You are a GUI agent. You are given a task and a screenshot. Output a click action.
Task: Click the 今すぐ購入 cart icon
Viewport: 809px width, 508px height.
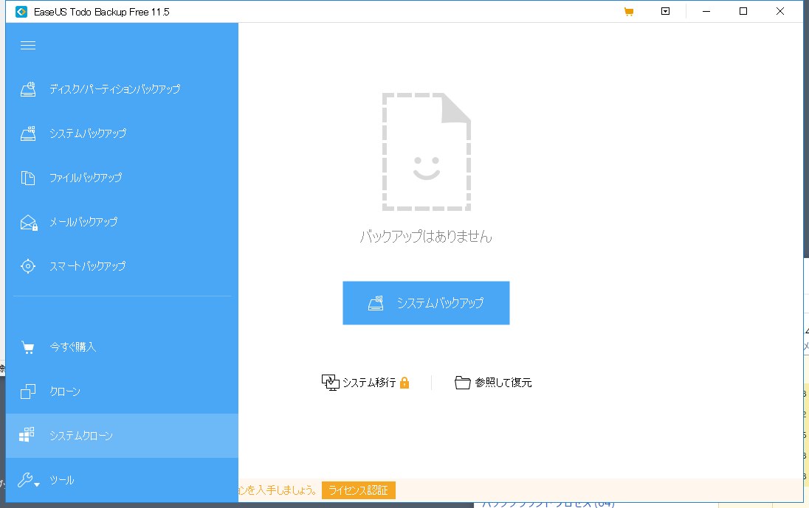(x=27, y=347)
